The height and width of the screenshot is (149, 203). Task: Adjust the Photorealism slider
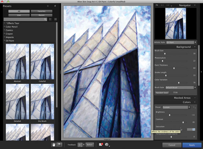(162, 61)
